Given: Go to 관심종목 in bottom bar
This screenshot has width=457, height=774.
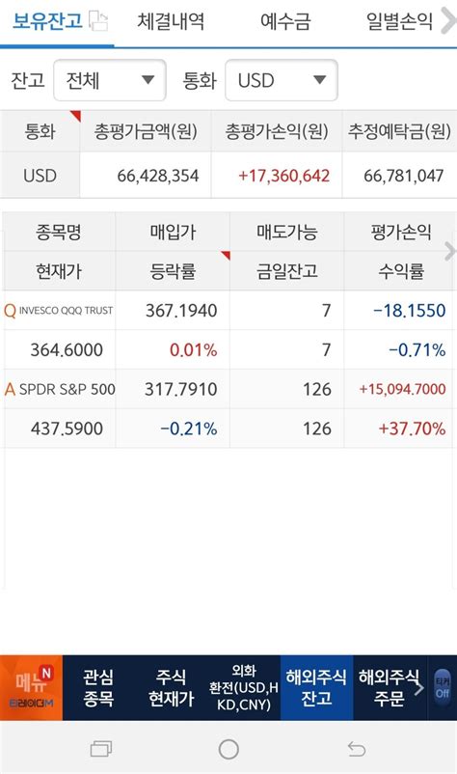Looking at the screenshot, I should pyautogui.click(x=98, y=687).
